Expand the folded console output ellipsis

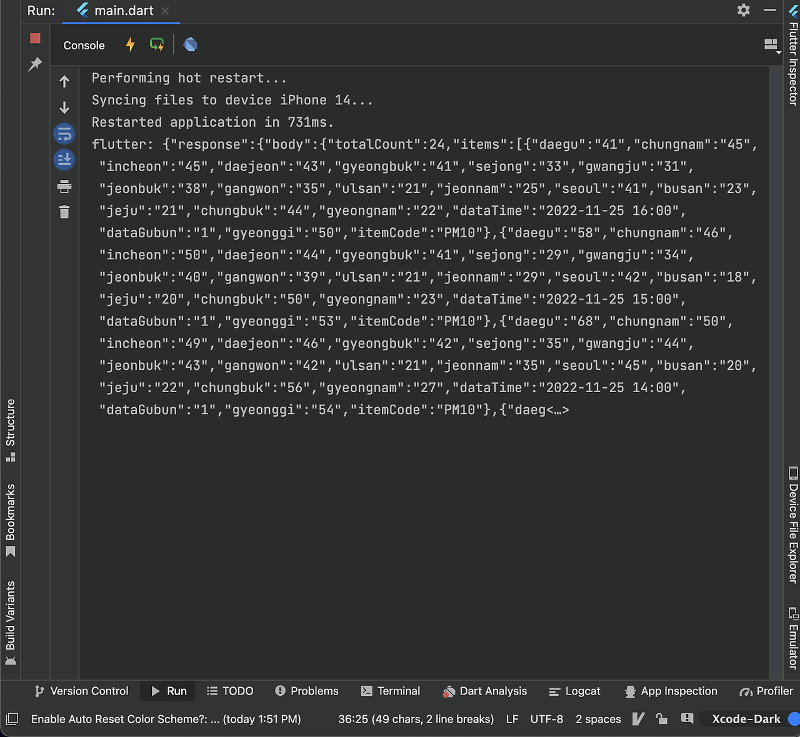tap(557, 410)
